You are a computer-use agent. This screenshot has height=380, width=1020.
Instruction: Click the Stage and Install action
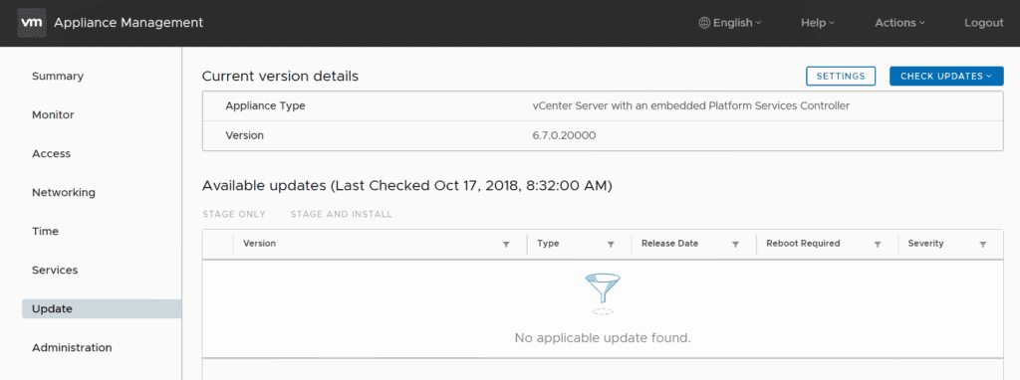coord(342,214)
